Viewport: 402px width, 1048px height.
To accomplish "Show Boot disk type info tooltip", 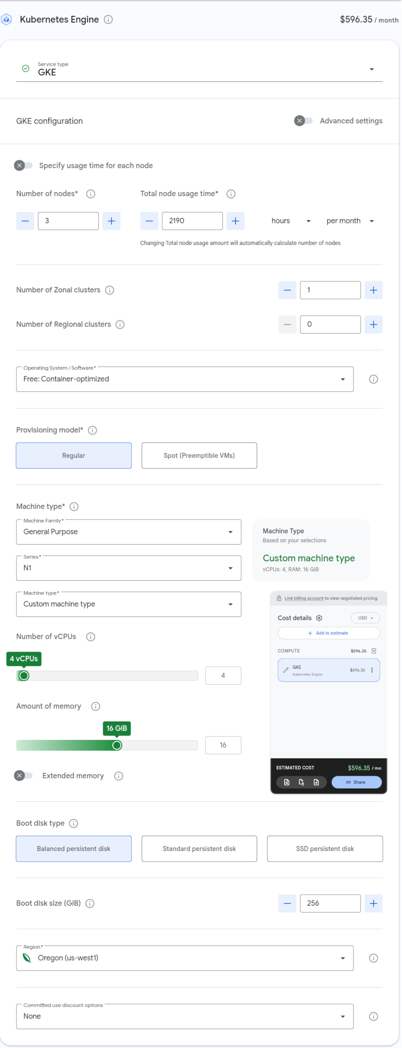I will (74, 824).
